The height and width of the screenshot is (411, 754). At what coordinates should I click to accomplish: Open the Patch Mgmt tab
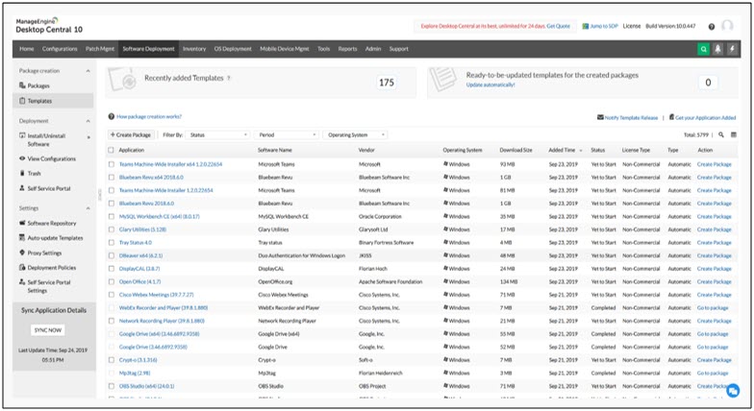pyautogui.click(x=100, y=49)
